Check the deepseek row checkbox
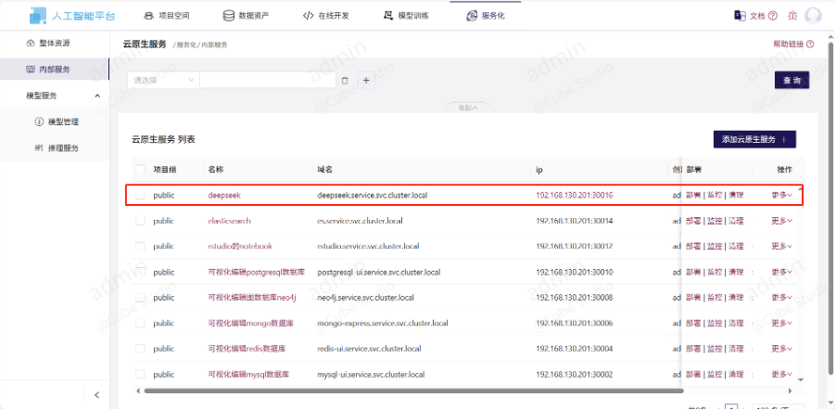The image size is (836, 410). coord(140,196)
